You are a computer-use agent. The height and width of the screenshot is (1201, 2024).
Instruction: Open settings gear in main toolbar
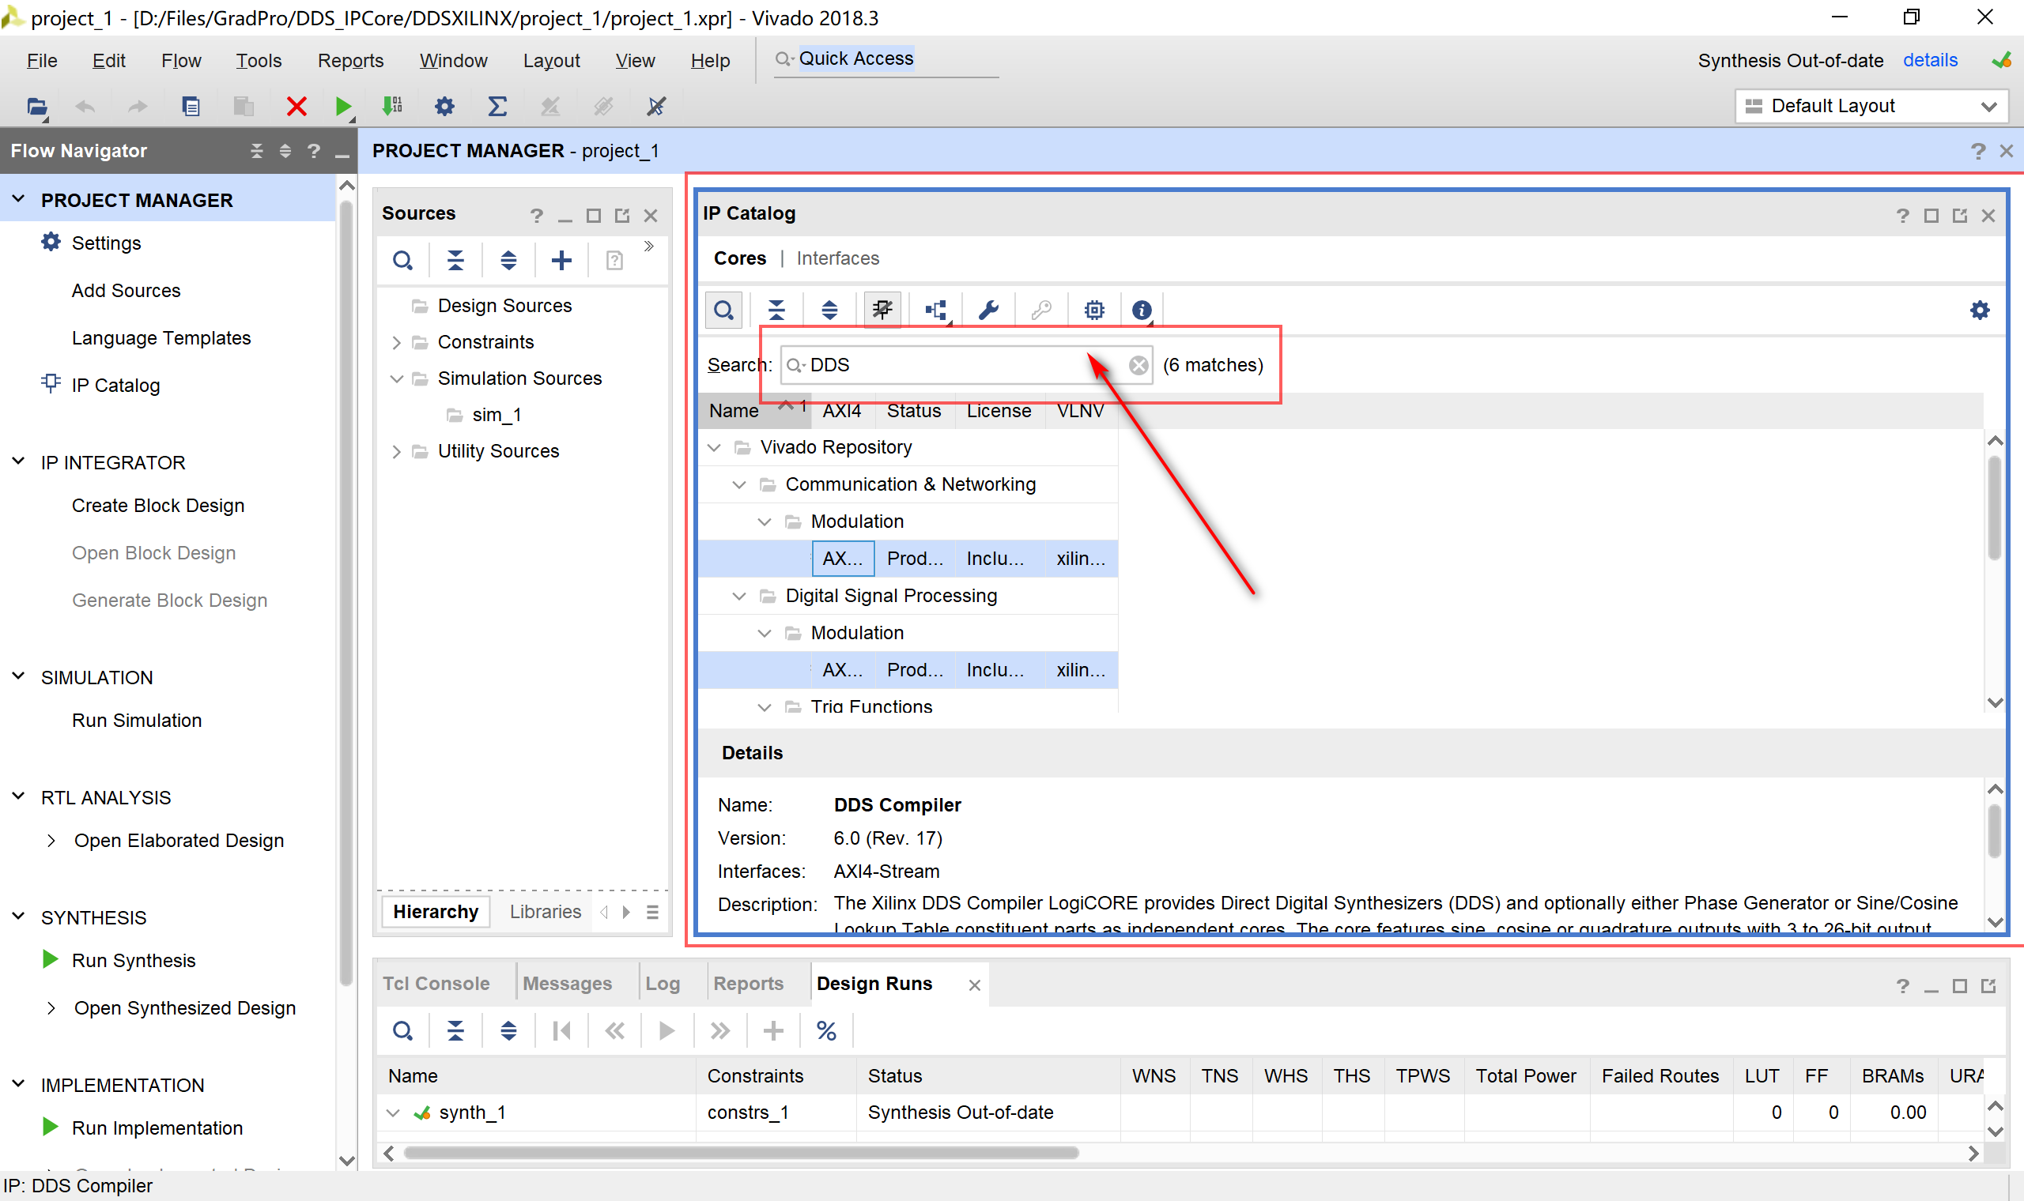pyautogui.click(x=444, y=106)
